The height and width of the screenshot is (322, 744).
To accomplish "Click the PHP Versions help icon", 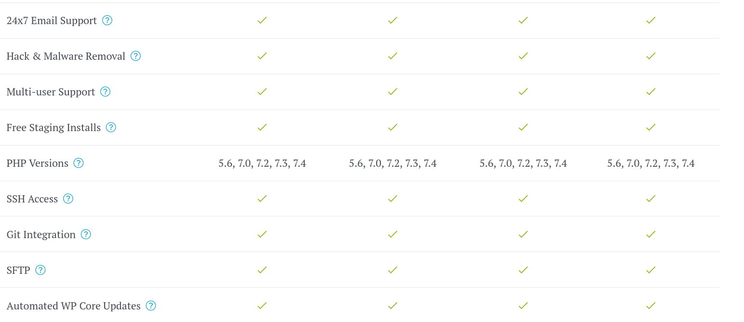I will [79, 163].
